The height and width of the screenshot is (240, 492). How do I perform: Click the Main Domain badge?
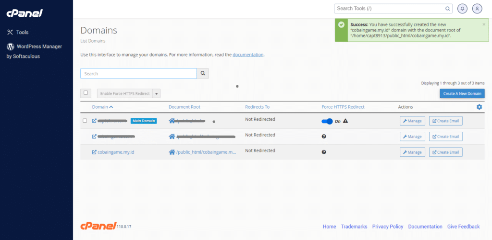[143, 121]
